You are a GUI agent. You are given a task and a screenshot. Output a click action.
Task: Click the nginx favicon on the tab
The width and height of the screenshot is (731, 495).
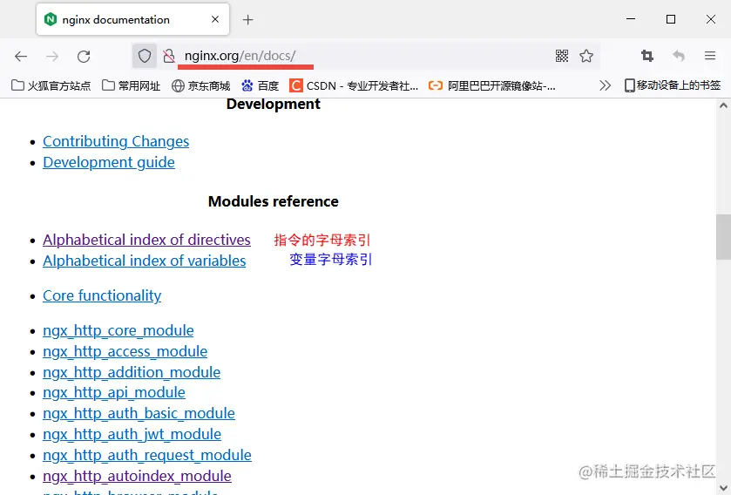pyautogui.click(x=51, y=19)
